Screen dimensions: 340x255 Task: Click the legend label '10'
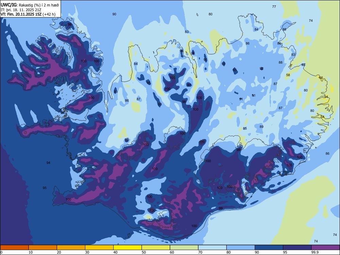(x=31, y=252)
